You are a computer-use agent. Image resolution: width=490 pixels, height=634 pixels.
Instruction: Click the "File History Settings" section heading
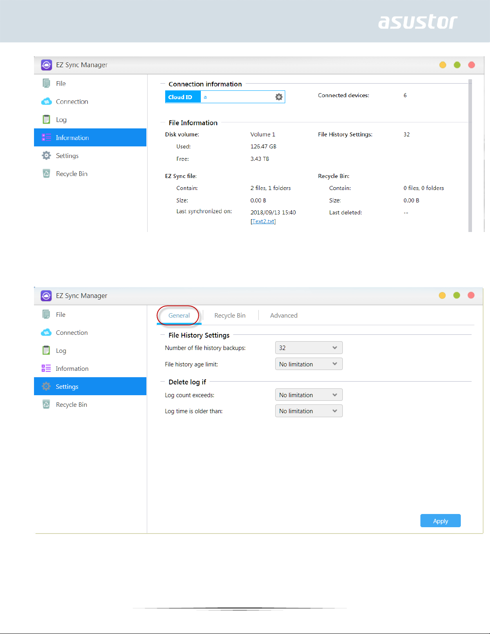tap(199, 335)
